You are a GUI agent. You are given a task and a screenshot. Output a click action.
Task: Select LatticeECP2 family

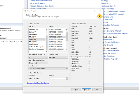click(x=37, y=30)
